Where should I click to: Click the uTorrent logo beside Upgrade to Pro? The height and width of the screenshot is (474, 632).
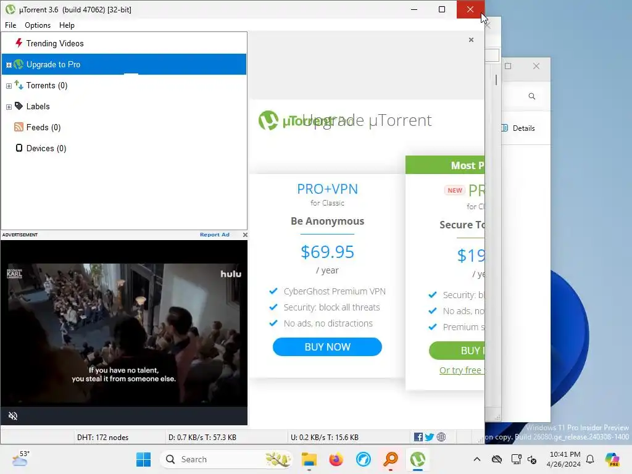pyautogui.click(x=19, y=64)
